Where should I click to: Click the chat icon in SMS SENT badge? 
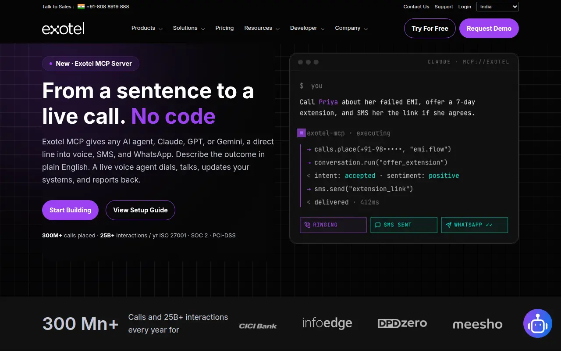pyautogui.click(x=378, y=225)
